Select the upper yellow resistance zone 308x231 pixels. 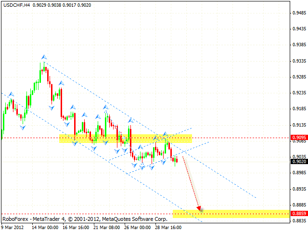click(125, 139)
